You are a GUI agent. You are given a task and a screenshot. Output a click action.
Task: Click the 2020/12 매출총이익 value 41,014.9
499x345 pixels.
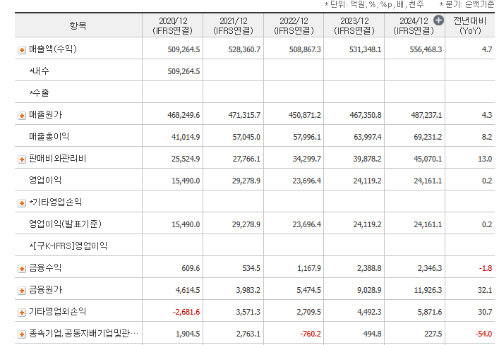(x=186, y=138)
